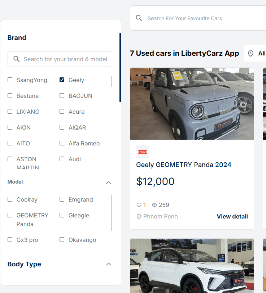Click the eye views icon beside 259
266x293 pixels.
pos(154,205)
